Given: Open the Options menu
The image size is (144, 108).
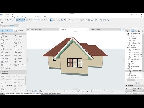Looking at the screenshot, I should pos(27,17).
